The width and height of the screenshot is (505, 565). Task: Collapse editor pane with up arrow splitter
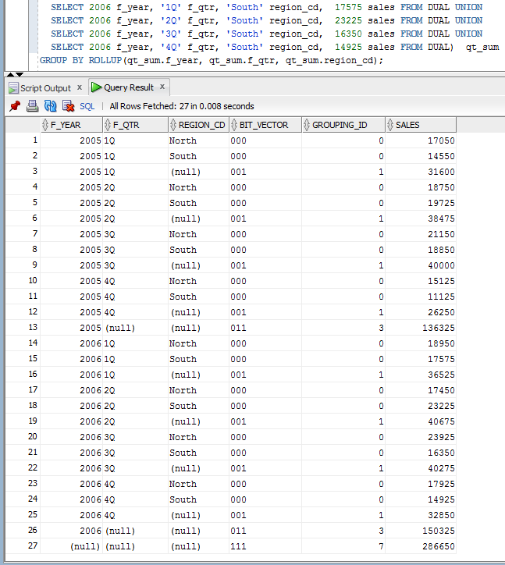click(x=10, y=75)
